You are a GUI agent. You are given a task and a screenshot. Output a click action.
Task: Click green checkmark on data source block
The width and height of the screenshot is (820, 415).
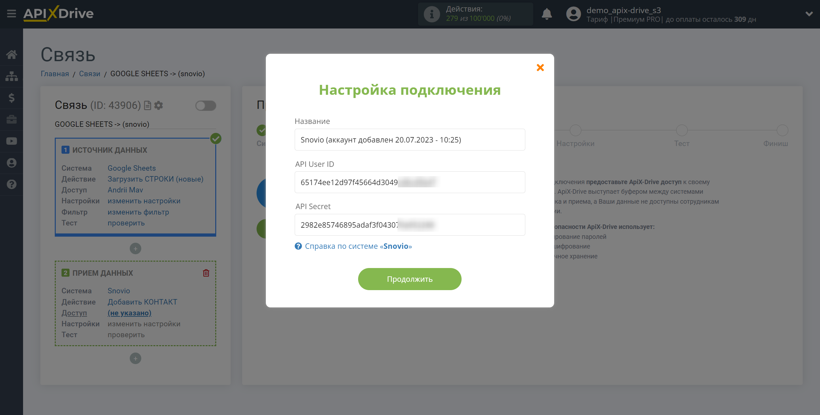(x=216, y=139)
